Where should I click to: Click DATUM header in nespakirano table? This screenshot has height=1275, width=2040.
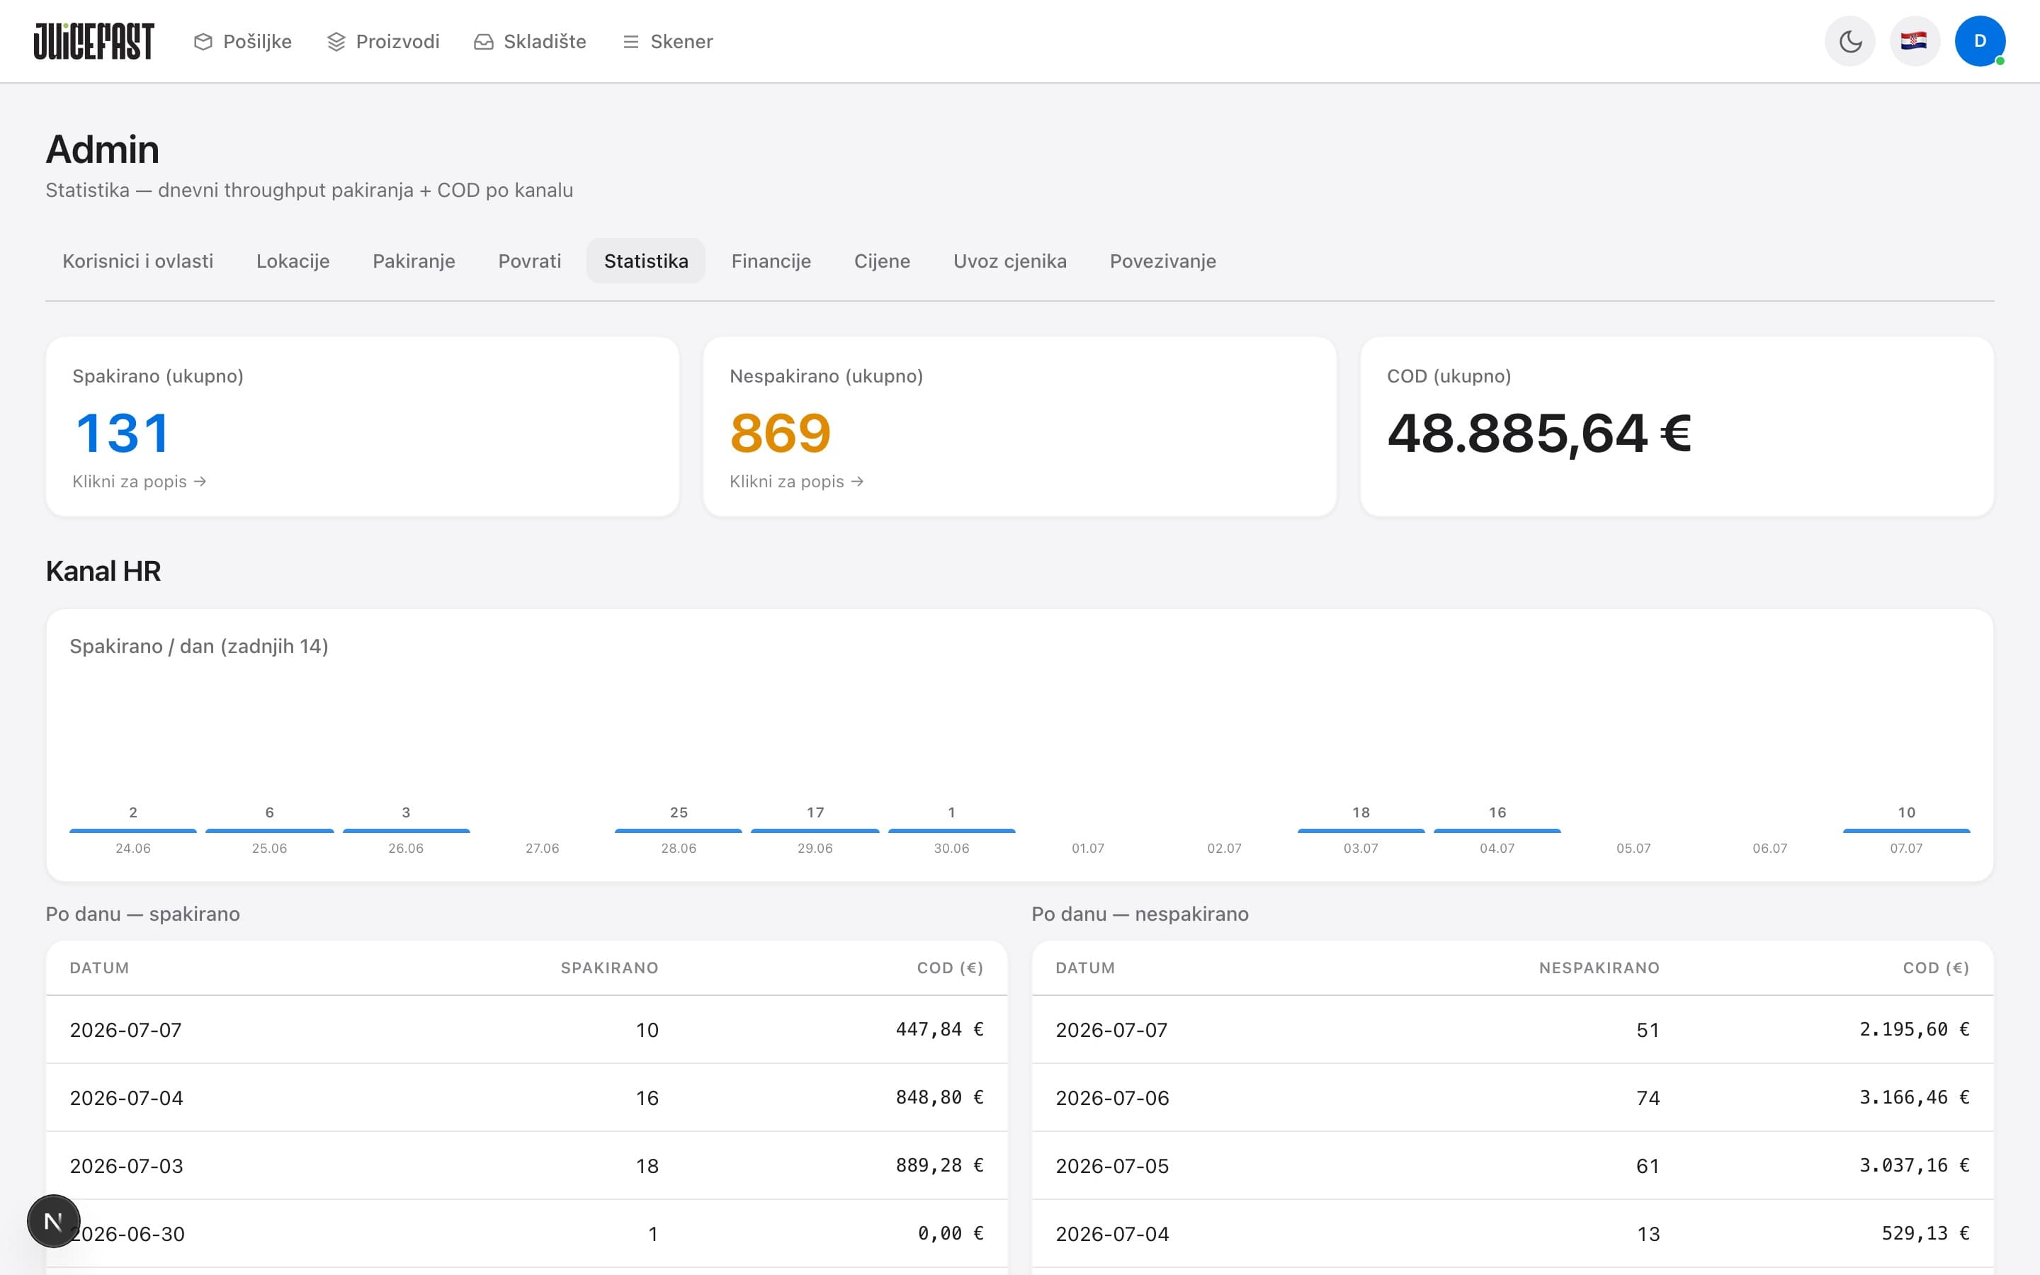(x=1085, y=968)
